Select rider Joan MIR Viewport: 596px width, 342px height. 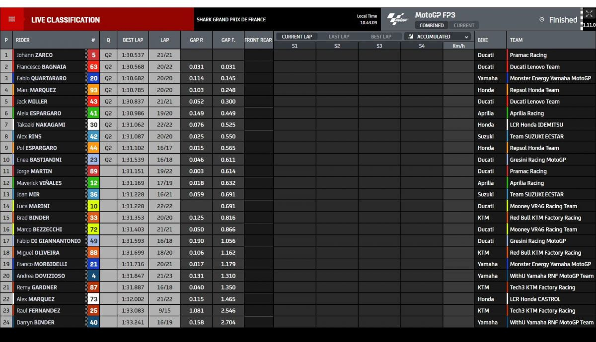coord(28,194)
